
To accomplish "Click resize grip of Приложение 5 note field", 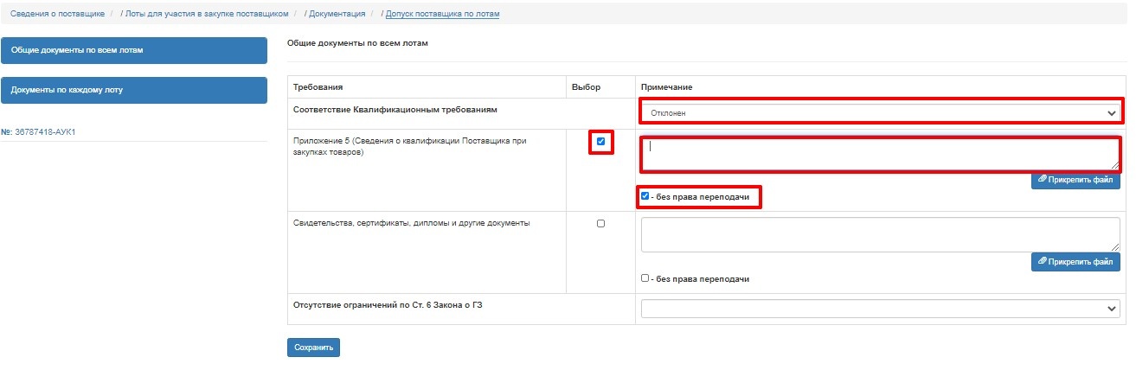I will (x=1114, y=164).
